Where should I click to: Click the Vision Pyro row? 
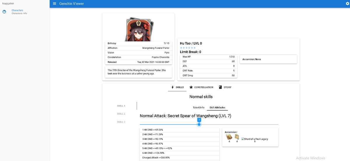click(139, 52)
